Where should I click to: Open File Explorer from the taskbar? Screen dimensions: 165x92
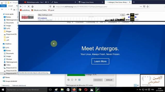pos(62,90)
